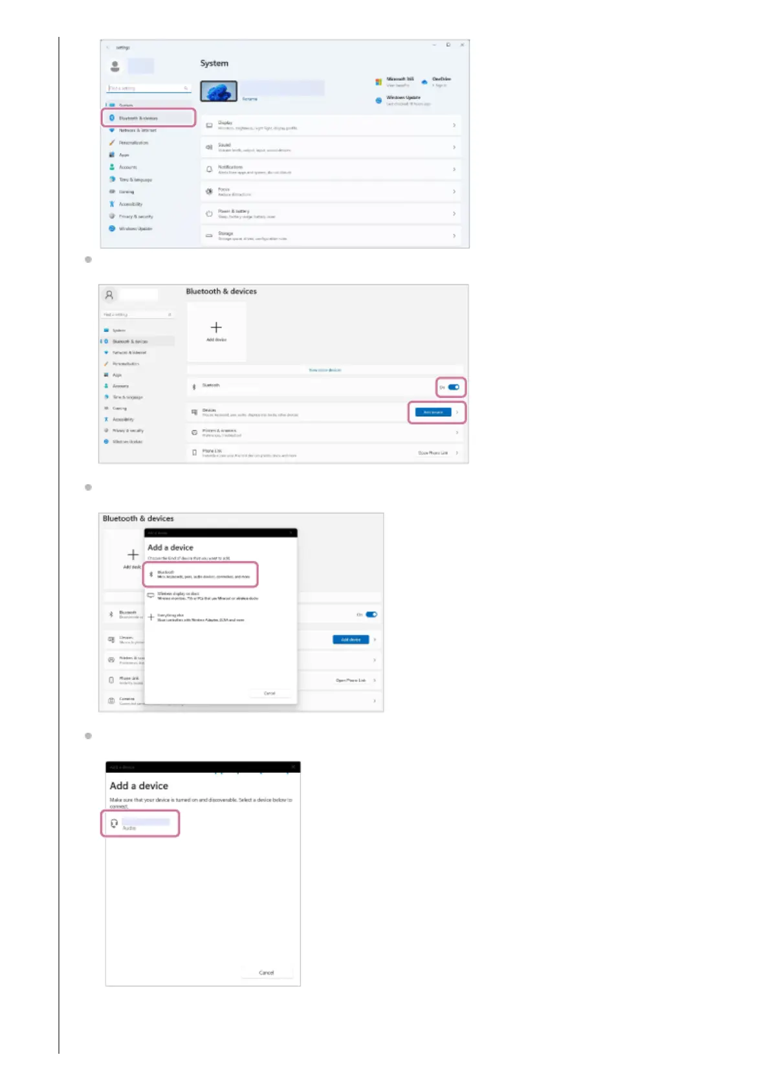
Task: Choose the Bluetooth icon in Add a device dialog
Action: coord(151,574)
